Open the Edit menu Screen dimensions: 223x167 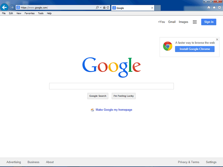pyautogui.click(x=11, y=13)
